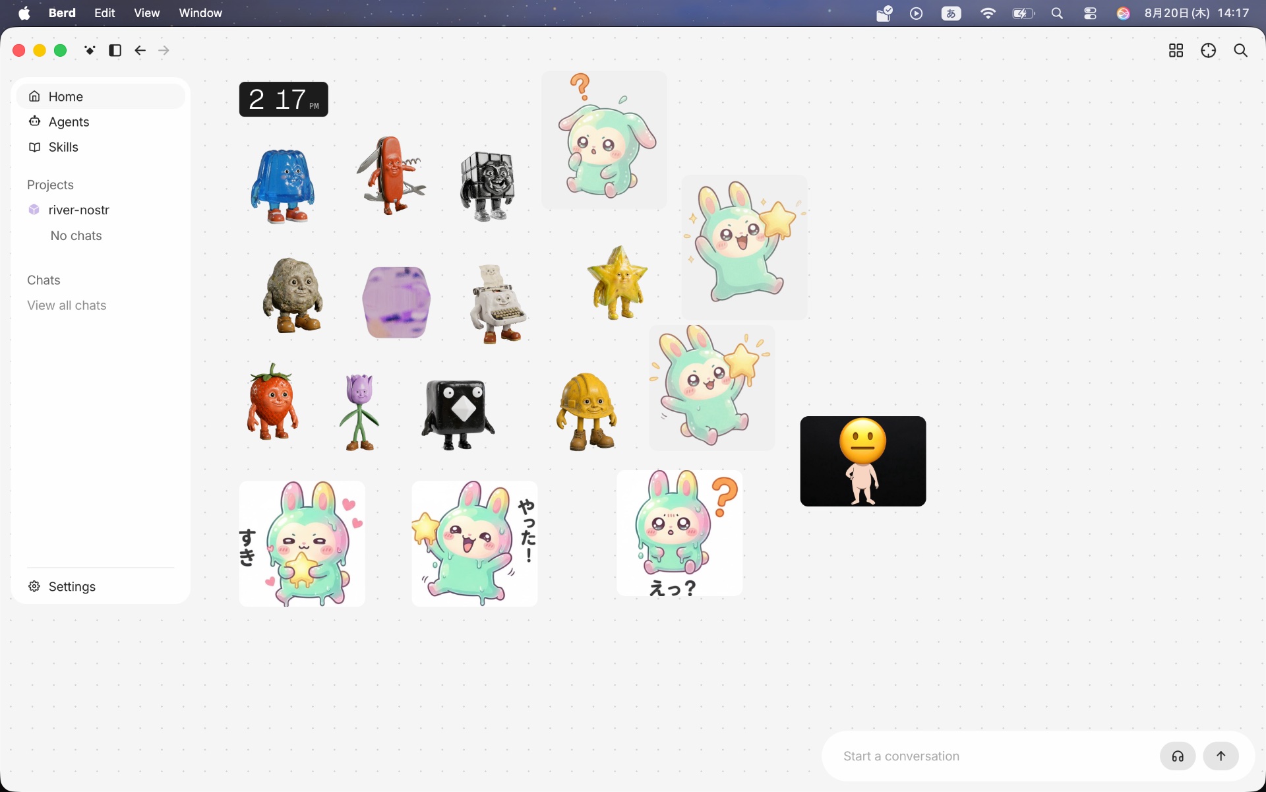Viewport: 1266px width, 792px height.
Task: Open Wi-Fi status in menu bar
Action: (x=987, y=13)
